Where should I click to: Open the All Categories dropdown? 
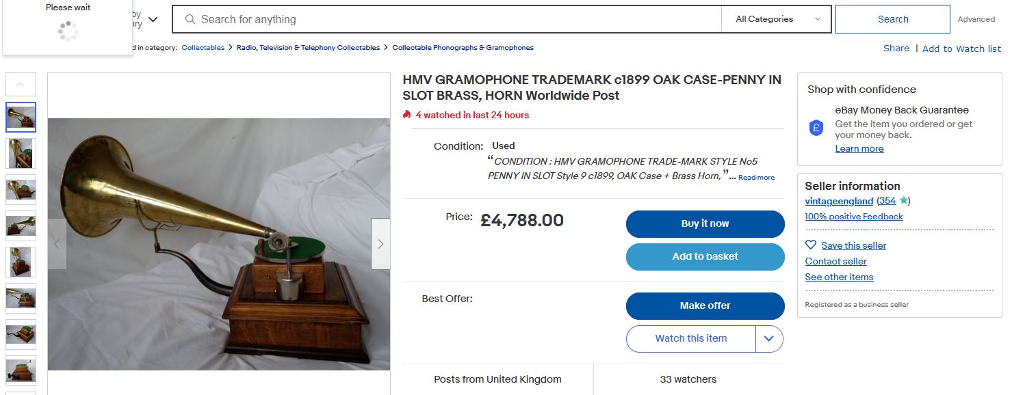(777, 19)
